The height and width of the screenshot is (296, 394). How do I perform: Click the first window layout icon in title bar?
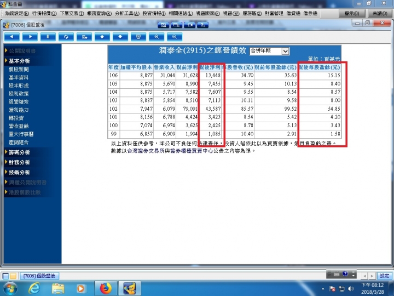coord(163,25)
